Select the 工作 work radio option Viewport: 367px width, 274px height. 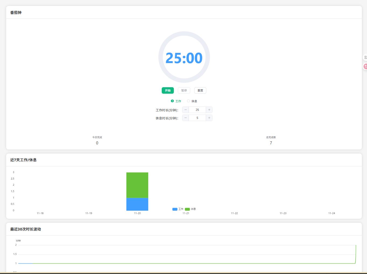[176, 101]
